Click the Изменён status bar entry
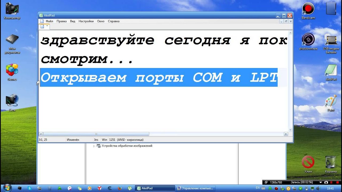The height and width of the screenshot is (192, 342). pos(73,140)
